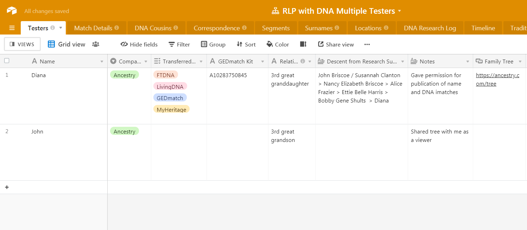
Task: Expand the base title dropdown arrow
Action: (x=399, y=11)
